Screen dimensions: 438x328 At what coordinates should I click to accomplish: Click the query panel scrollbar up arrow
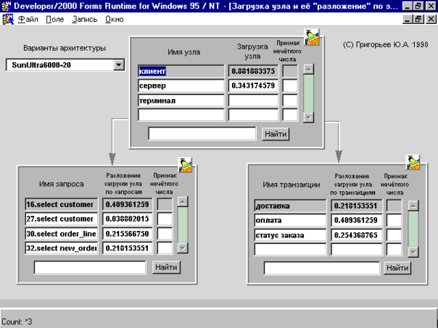183,202
